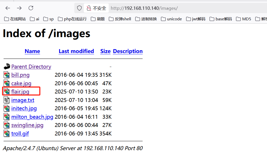The image size is (267, 155).
Task: Go forward to the next page
Action: pyautogui.click(x=19, y=8)
